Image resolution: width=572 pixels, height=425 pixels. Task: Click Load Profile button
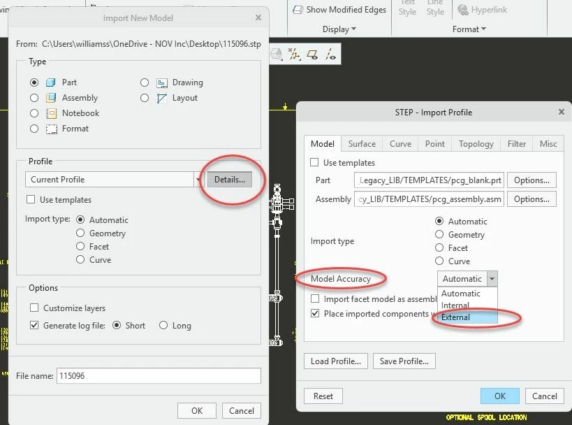pos(336,361)
